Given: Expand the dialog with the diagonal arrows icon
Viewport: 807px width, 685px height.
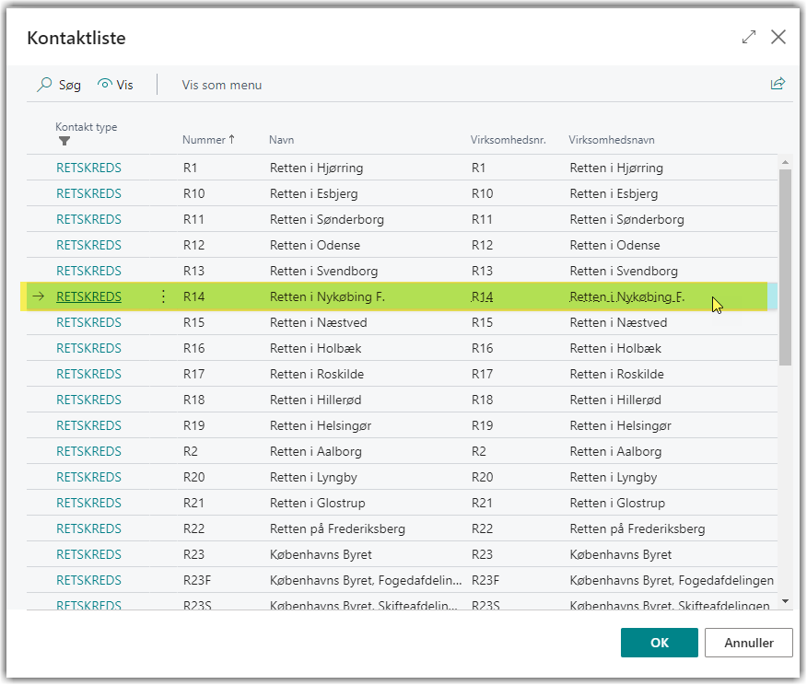Looking at the screenshot, I should coord(749,37).
